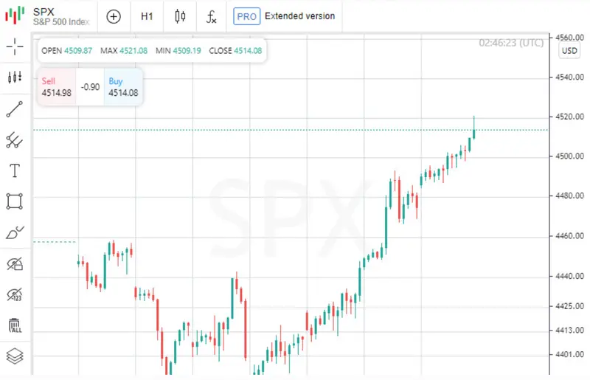Open candlestick chart style dropdown
Image resolution: width=590 pixels, height=380 pixels.
click(x=180, y=16)
